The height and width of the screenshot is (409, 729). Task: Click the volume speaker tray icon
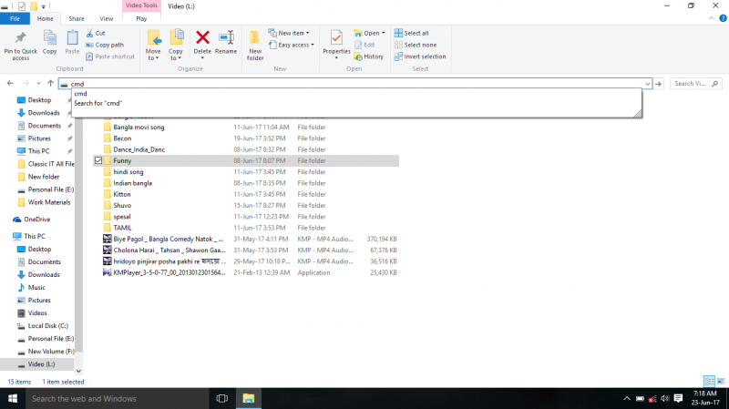[665, 398]
